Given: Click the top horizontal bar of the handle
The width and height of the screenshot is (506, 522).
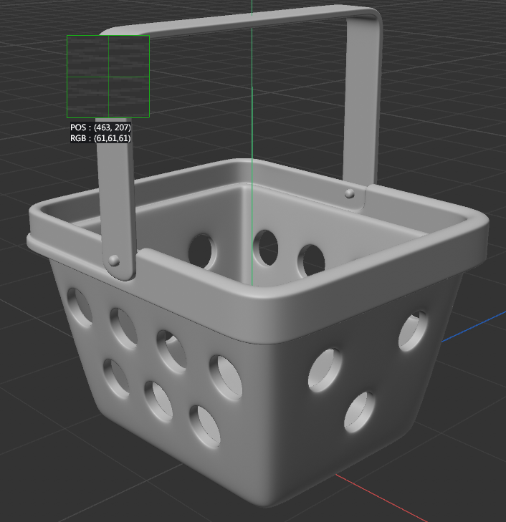Looking at the screenshot, I should 237,24.
